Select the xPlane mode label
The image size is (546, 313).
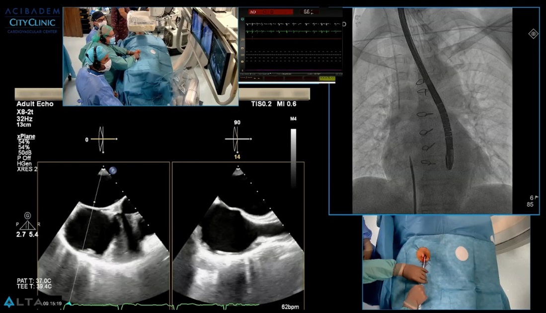26,136
